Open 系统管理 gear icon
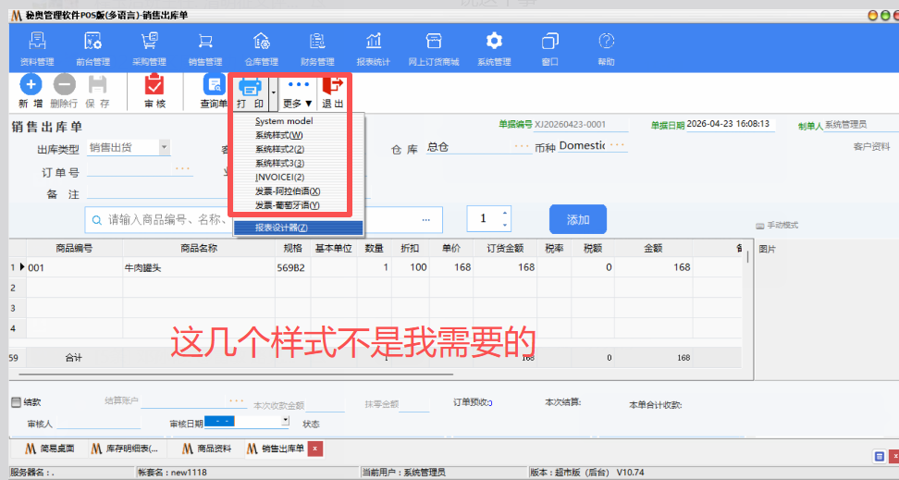899x480 pixels. pos(494,42)
